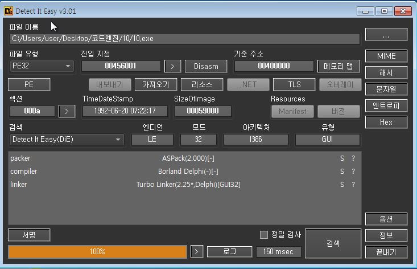This screenshot has height=269, width=417.
Task: Click the S link on the linker row
Action: pyautogui.click(x=342, y=185)
